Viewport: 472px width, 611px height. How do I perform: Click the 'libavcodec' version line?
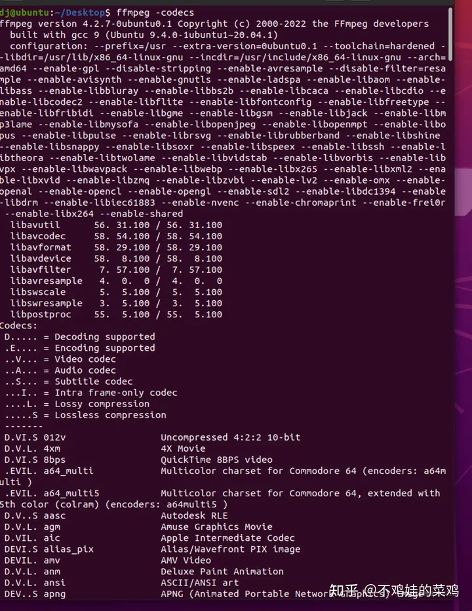tap(116, 236)
